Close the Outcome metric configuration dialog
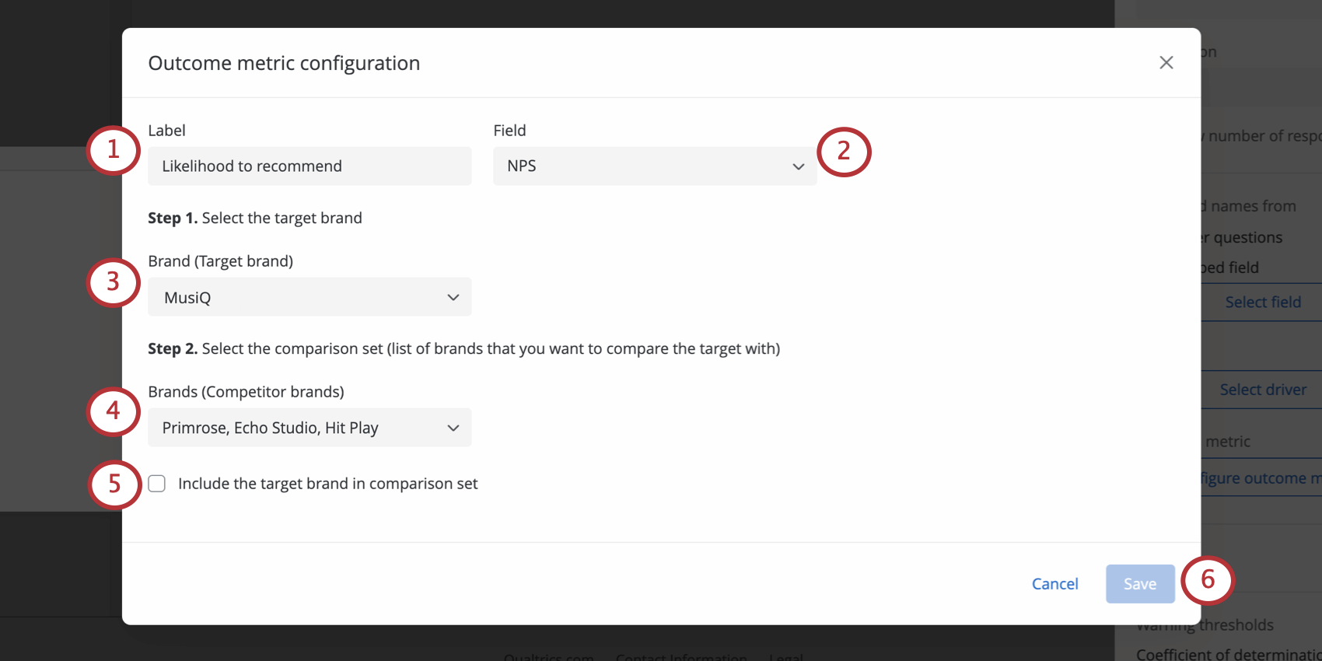This screenshot has width=1322, height=661. [x=1166, y=63]
